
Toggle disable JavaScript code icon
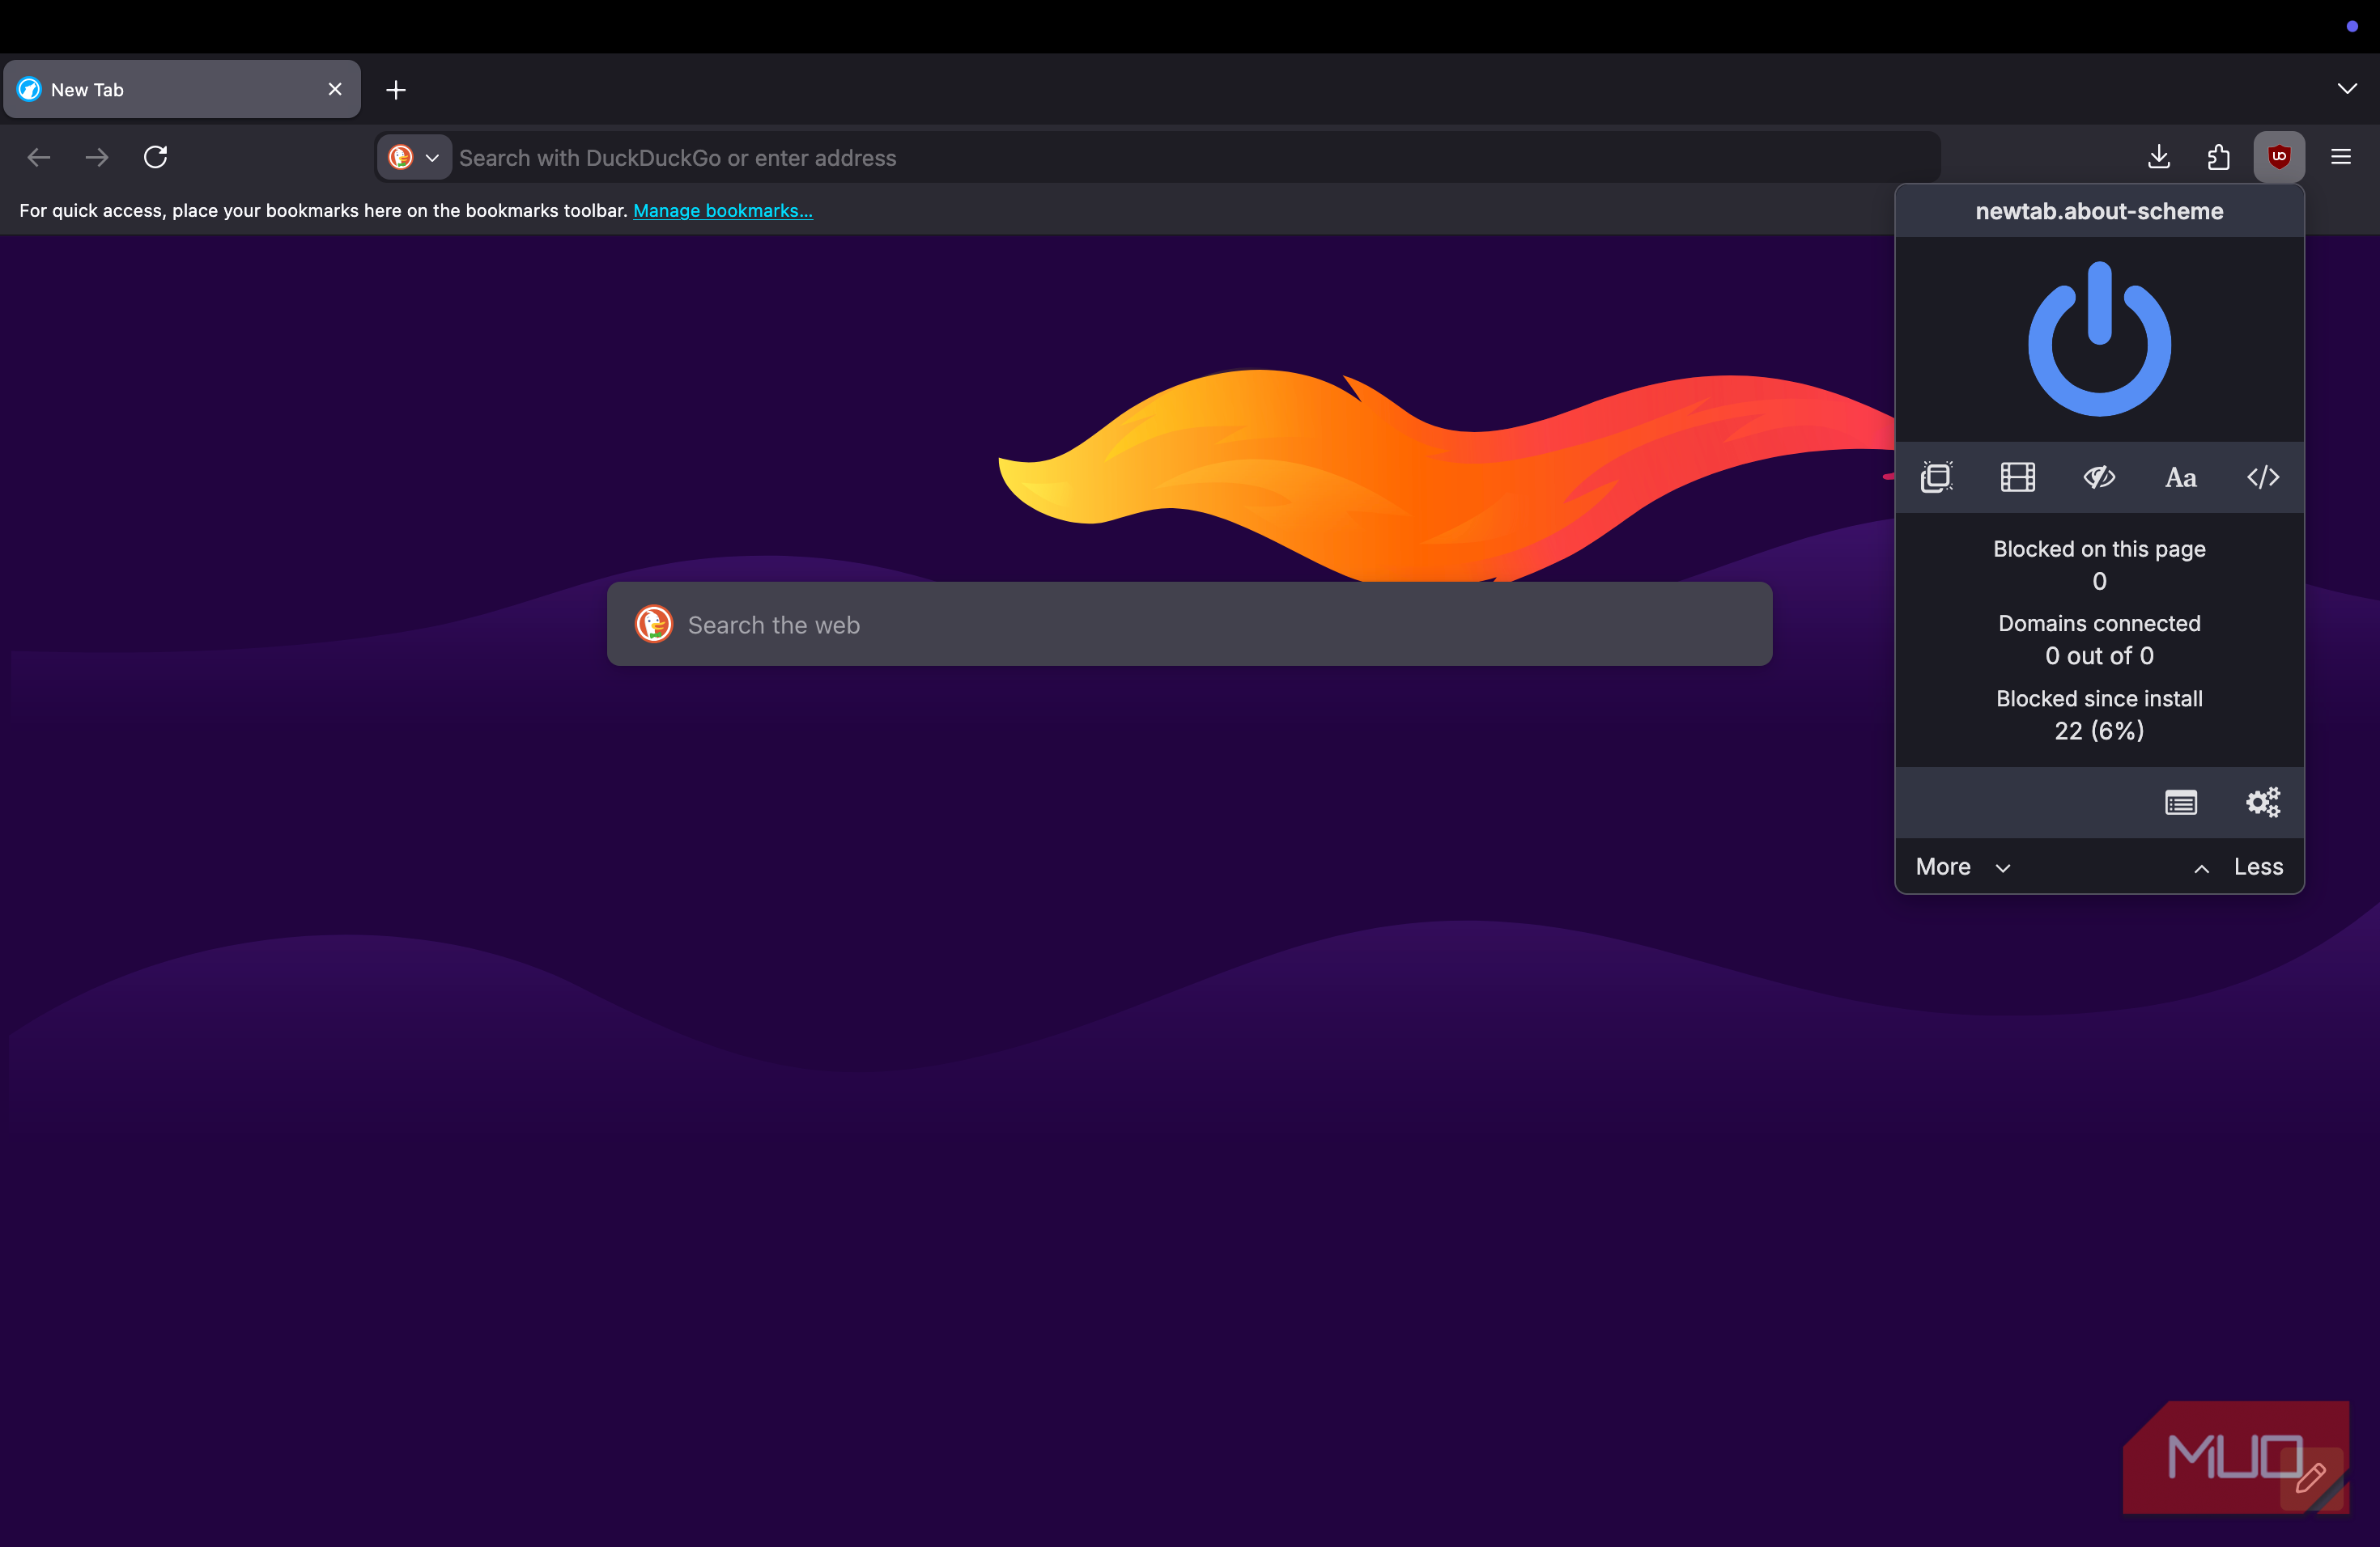pyautogui.click(x=2263, y=477)
